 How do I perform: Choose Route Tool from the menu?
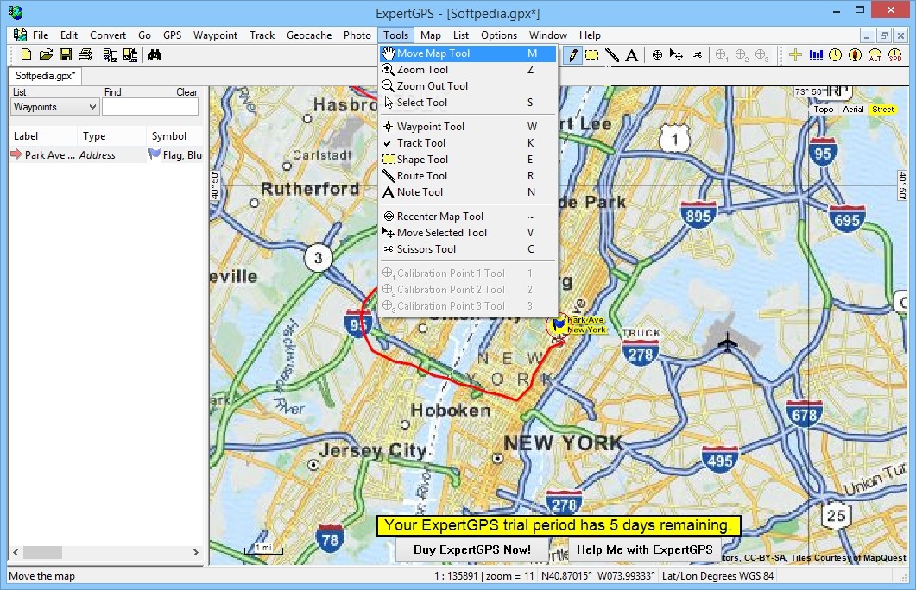[467, 176]
